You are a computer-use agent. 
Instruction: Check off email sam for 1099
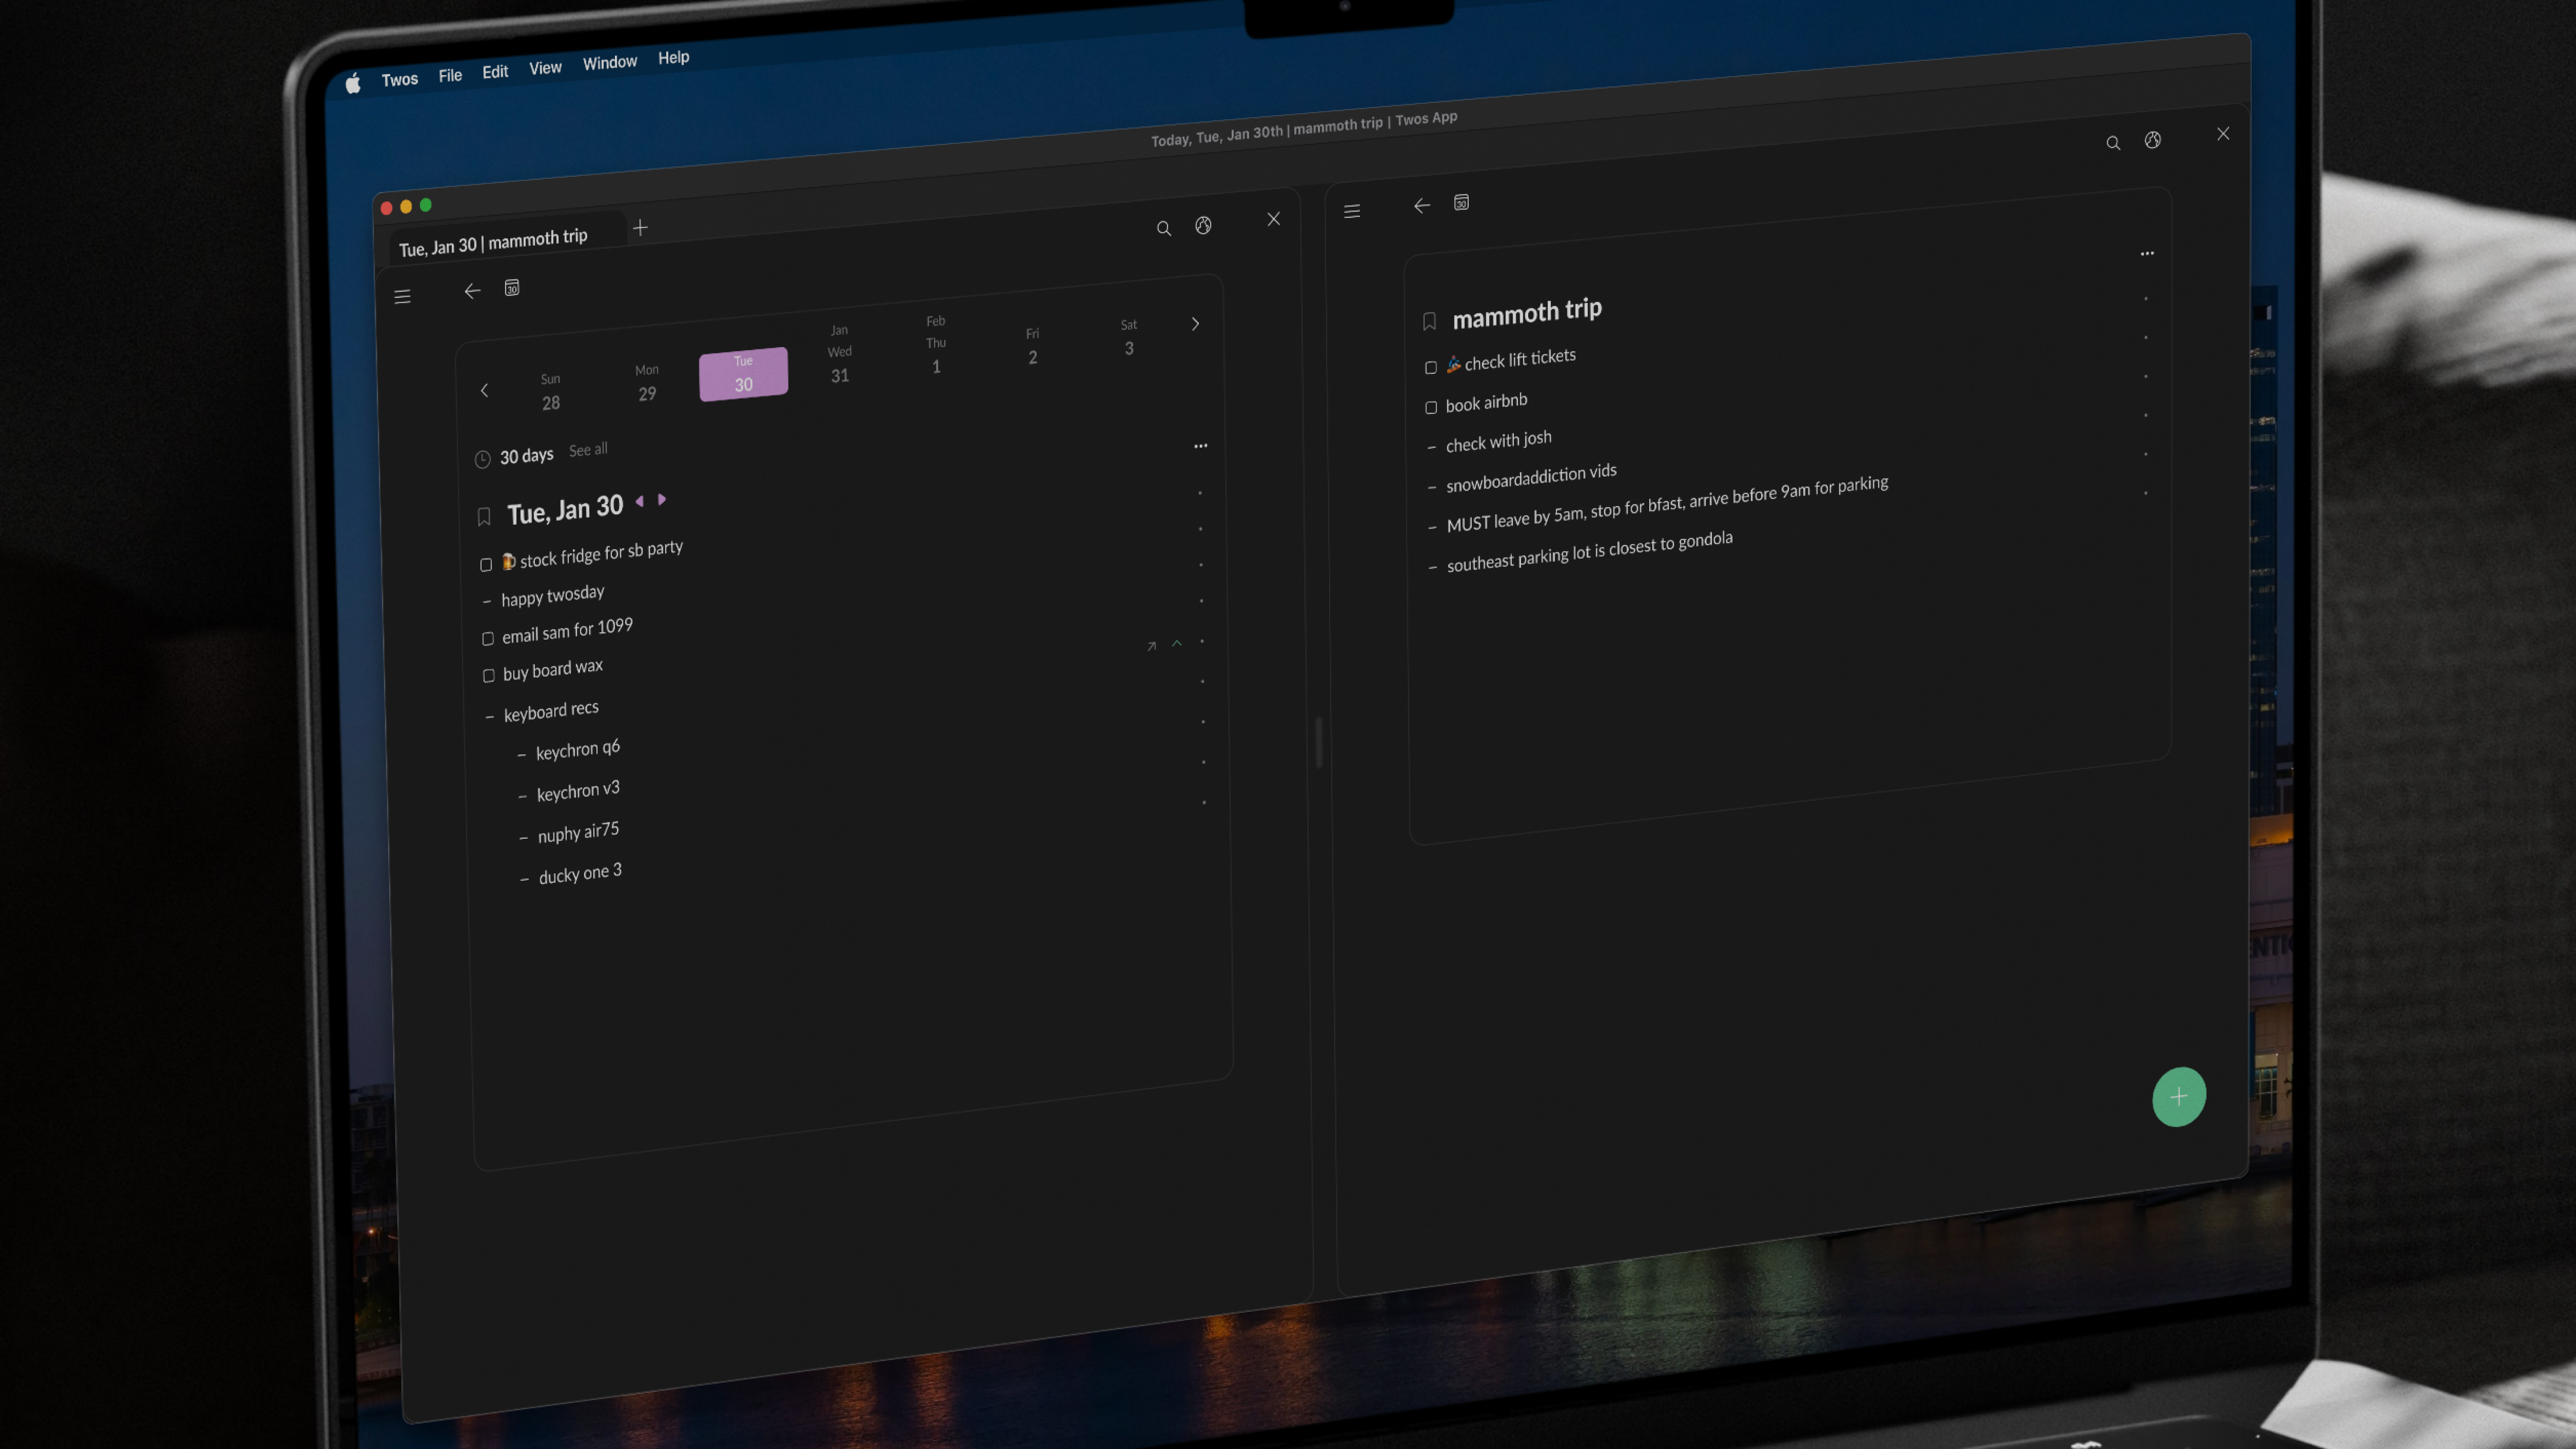488,639
